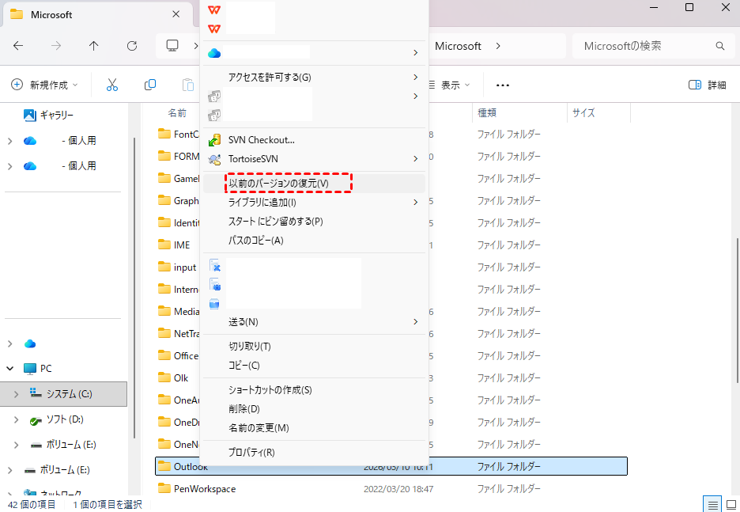This screenshot has width=740, height=512.
Task: Click the search magnifier icon
Action: click(719, 46)
